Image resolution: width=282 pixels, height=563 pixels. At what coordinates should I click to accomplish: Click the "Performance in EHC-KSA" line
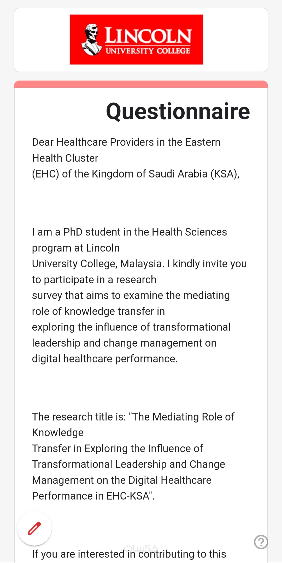point(93,496)
